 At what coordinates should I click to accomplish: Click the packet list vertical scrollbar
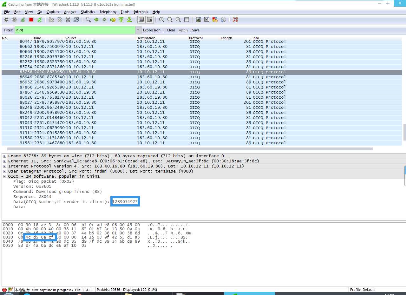click(404, 132)
